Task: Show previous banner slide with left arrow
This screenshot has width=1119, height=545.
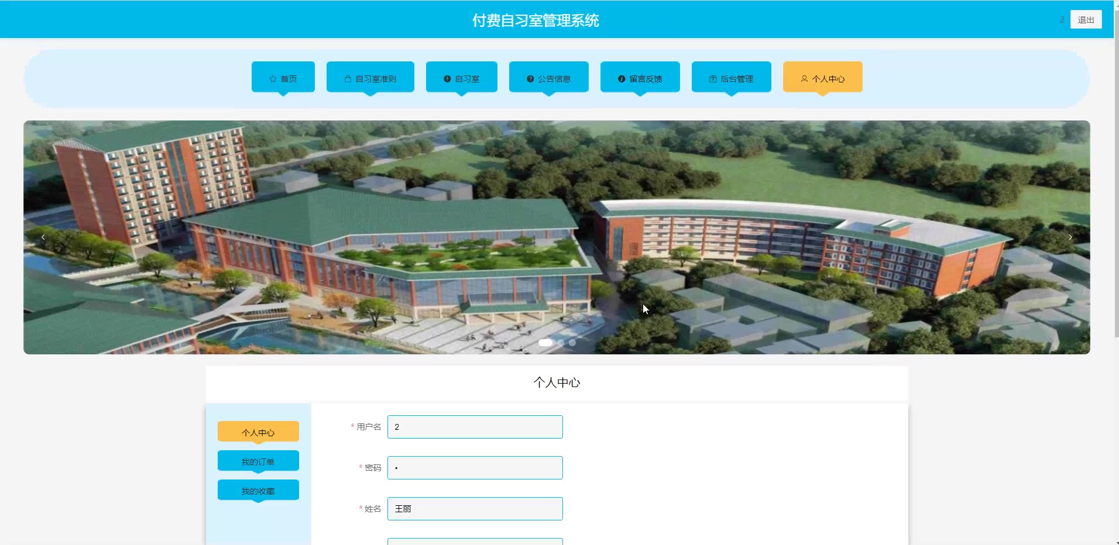Action: tap(43, 237)
